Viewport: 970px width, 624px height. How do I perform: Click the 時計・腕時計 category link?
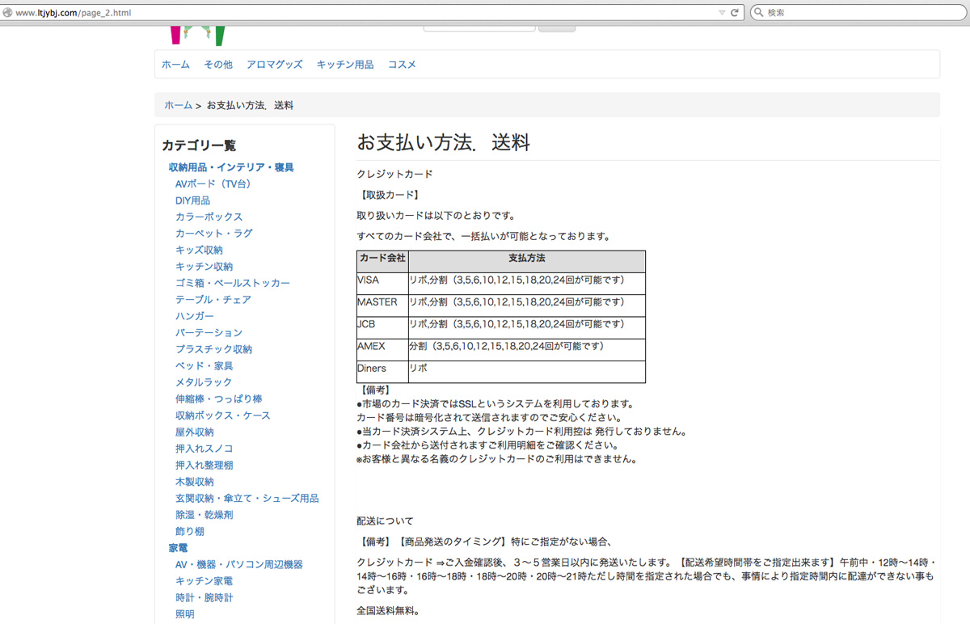tap(204, 597)
